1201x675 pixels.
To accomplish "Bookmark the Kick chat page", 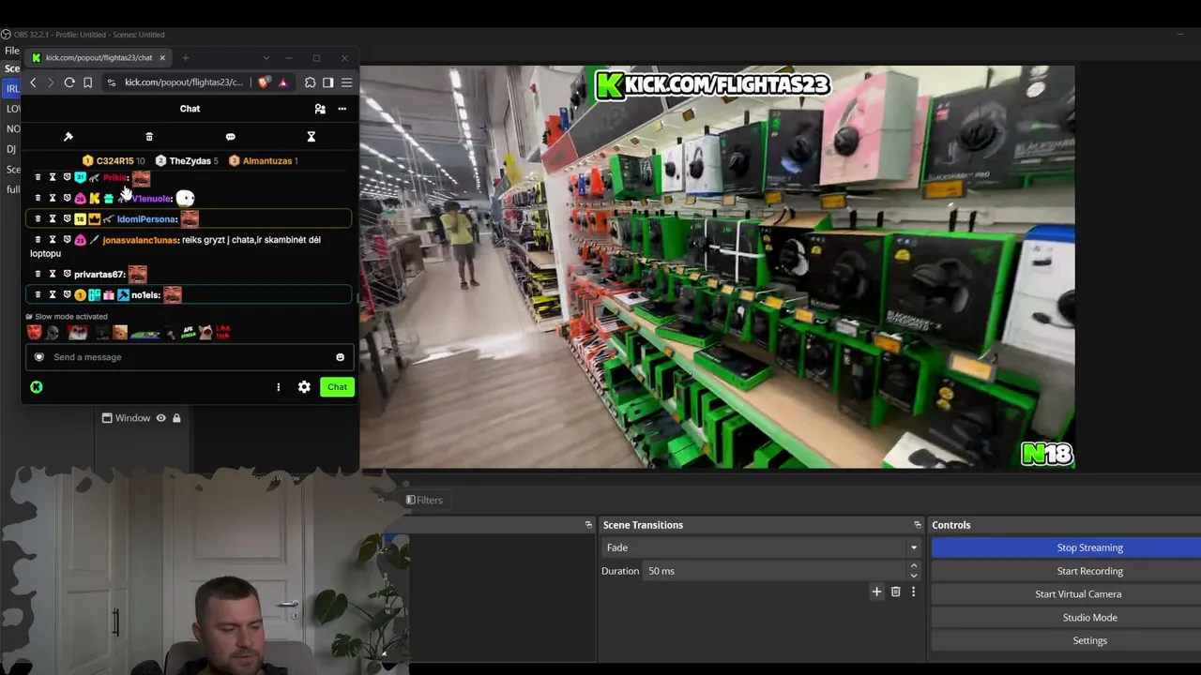I will click(x=88, y=82).
